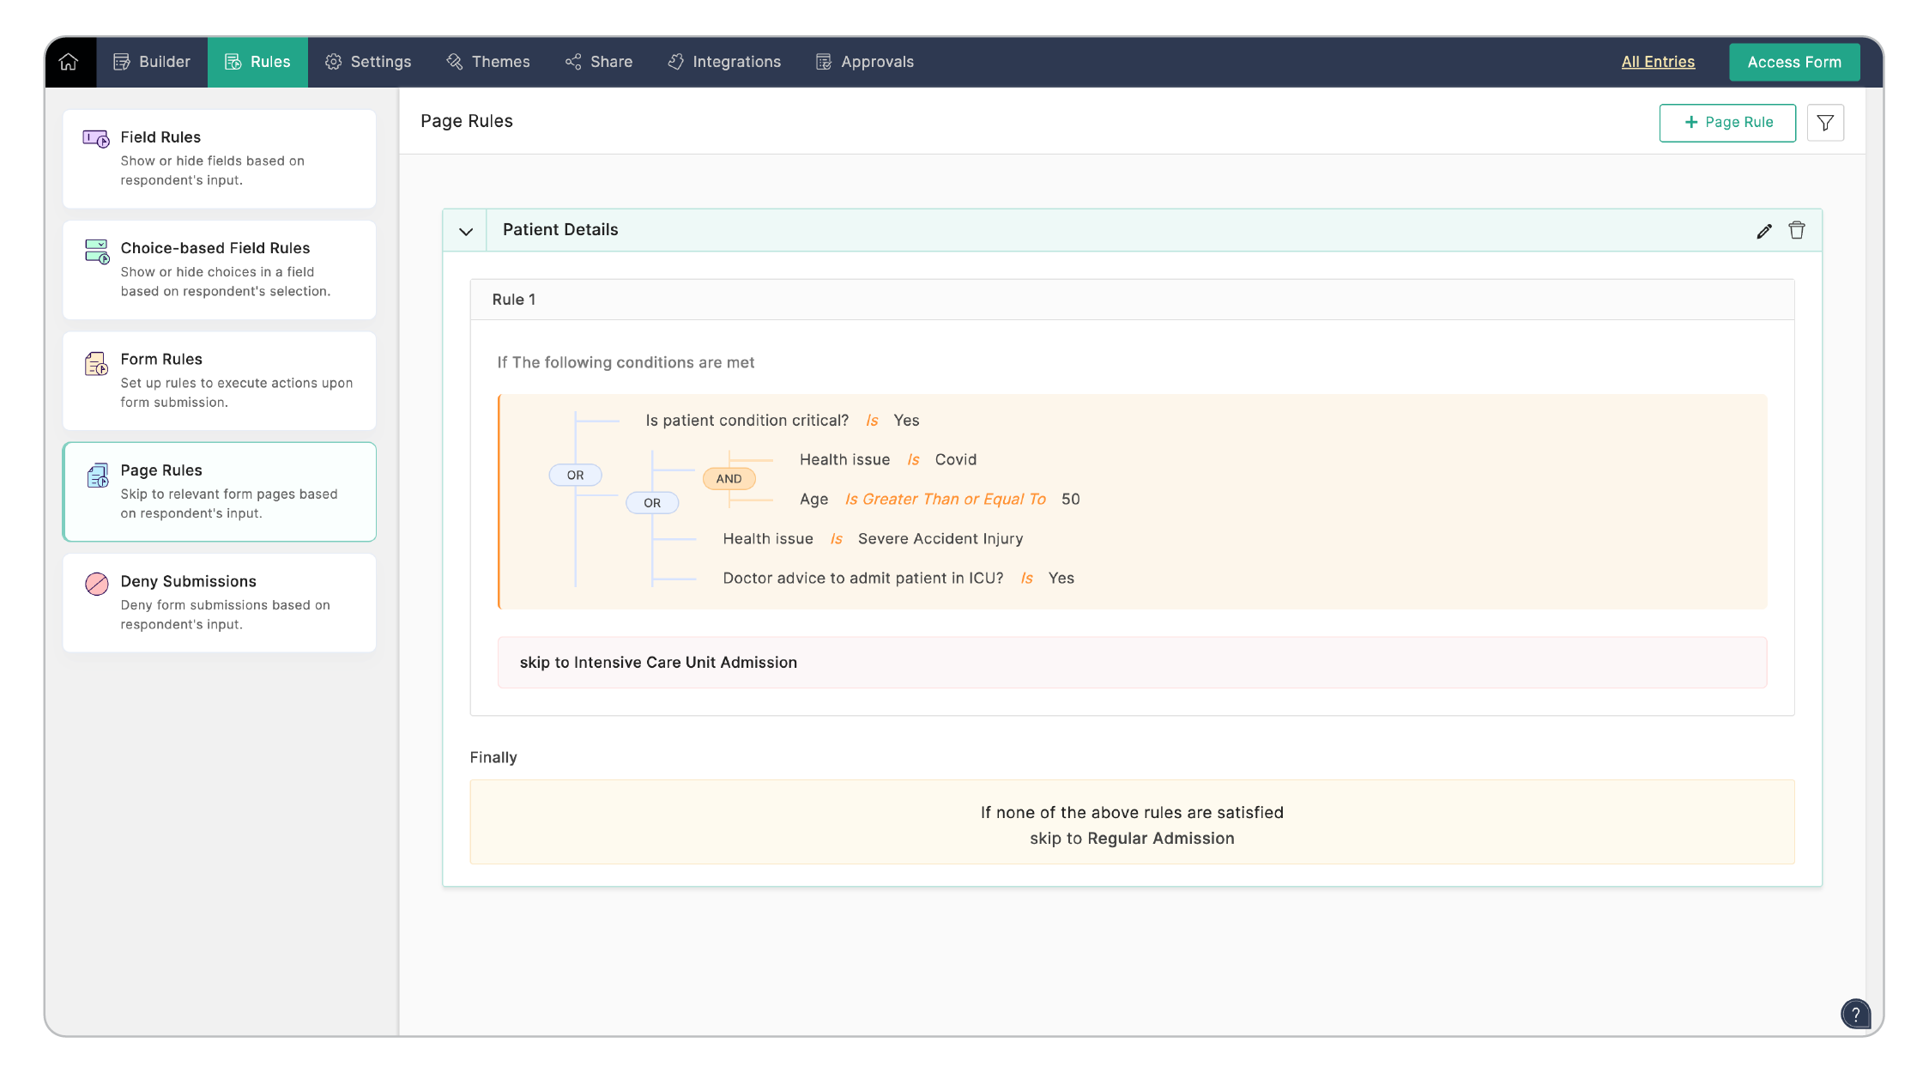The image size is (1929, 1073).
Task: Click the Form Rules icon in sidebar
Action: pyautogui.click(x=96, y=364)
